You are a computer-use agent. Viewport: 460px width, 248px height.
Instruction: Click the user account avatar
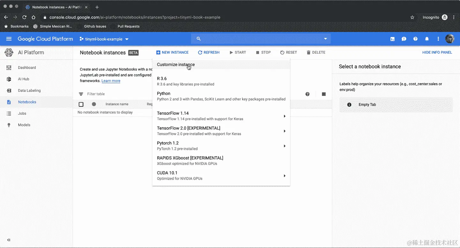[450, 39]
